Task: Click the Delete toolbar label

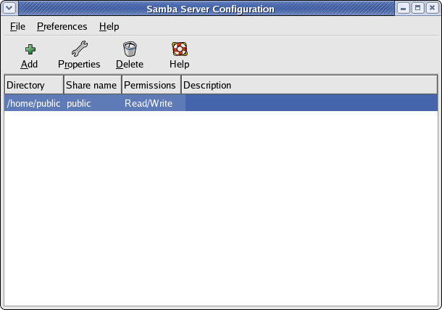Action: pyautogui.click(x=130, y=65)
